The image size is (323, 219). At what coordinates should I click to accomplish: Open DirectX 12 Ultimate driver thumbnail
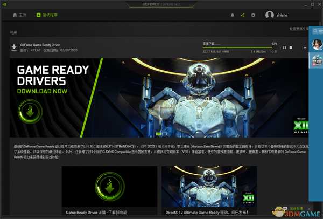click(x=209, y=187)
